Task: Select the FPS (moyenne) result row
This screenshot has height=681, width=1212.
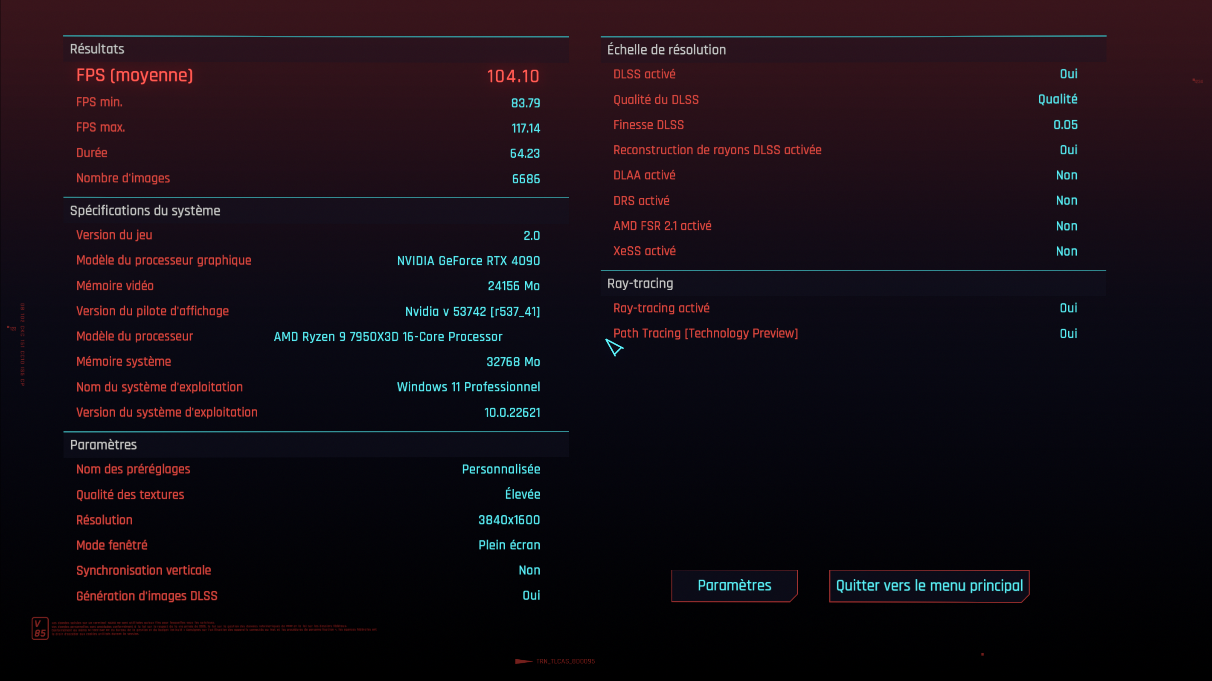Action: [x=308, y=76]
